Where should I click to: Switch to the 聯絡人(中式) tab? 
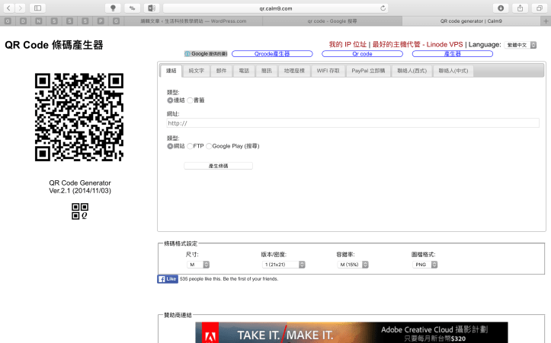coord(453,71)
